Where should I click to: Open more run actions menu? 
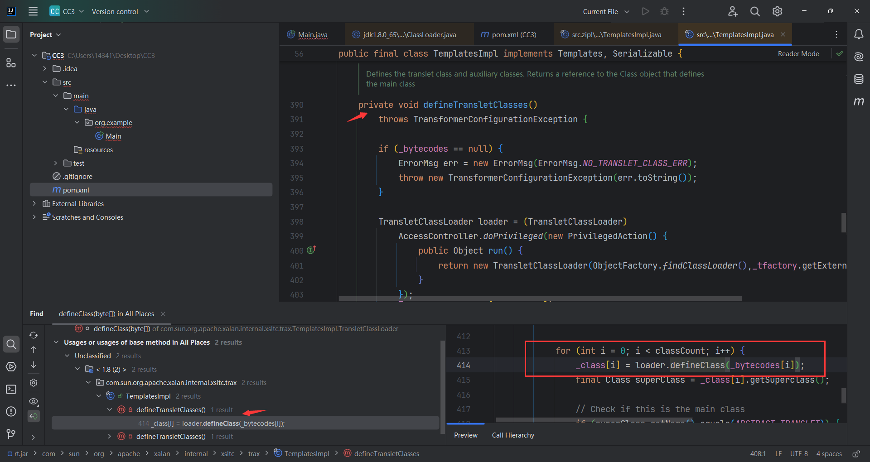(x=683, y=11)
